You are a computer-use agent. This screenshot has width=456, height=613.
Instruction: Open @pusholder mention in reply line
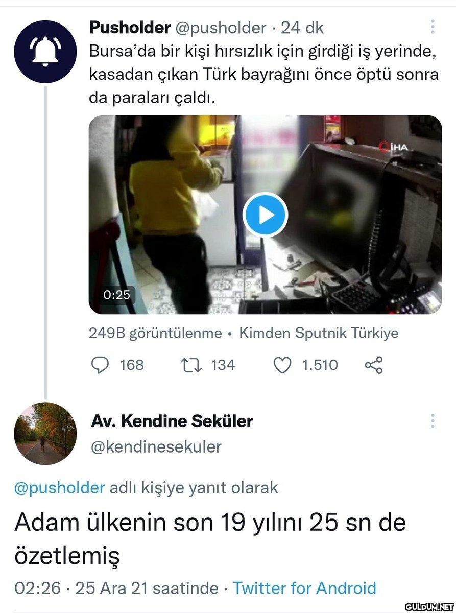point(60,488)
